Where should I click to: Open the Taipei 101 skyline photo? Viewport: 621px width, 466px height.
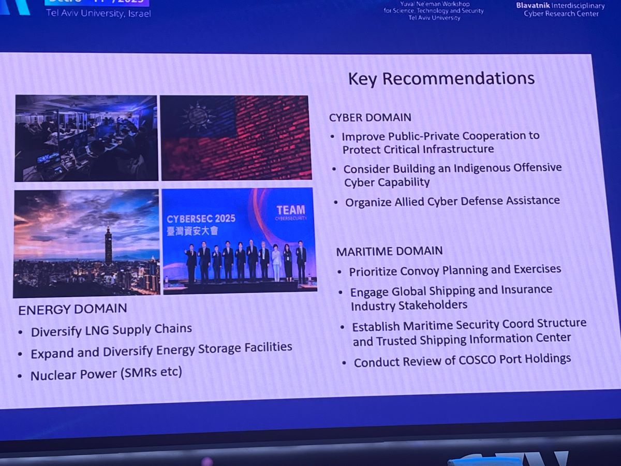[86, 243]
